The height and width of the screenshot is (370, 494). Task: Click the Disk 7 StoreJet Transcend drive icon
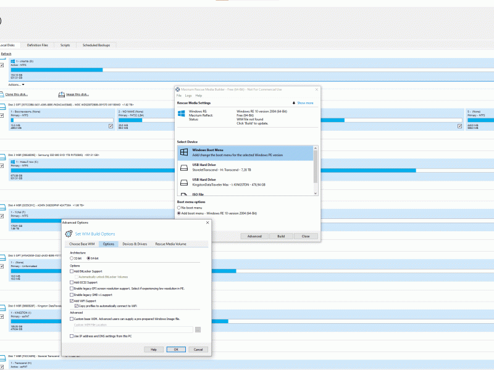2,358
